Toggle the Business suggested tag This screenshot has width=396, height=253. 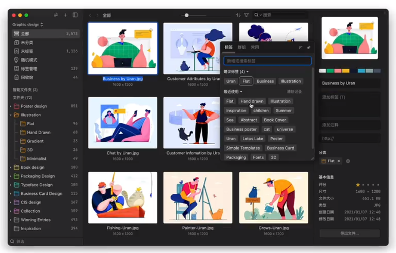tap(265, 81)
